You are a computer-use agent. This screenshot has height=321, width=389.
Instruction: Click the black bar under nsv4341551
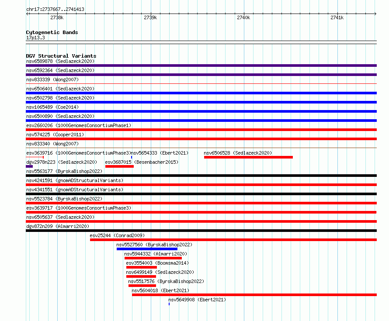click(x=201, y=194)
